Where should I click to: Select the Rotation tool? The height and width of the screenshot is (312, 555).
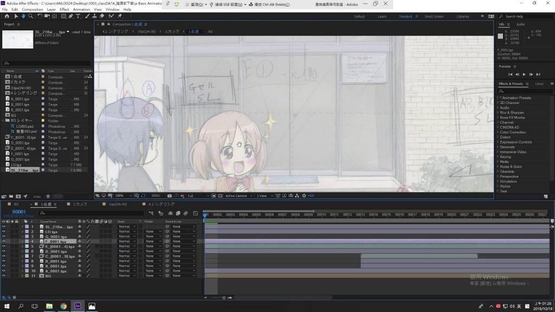[40, 16]
